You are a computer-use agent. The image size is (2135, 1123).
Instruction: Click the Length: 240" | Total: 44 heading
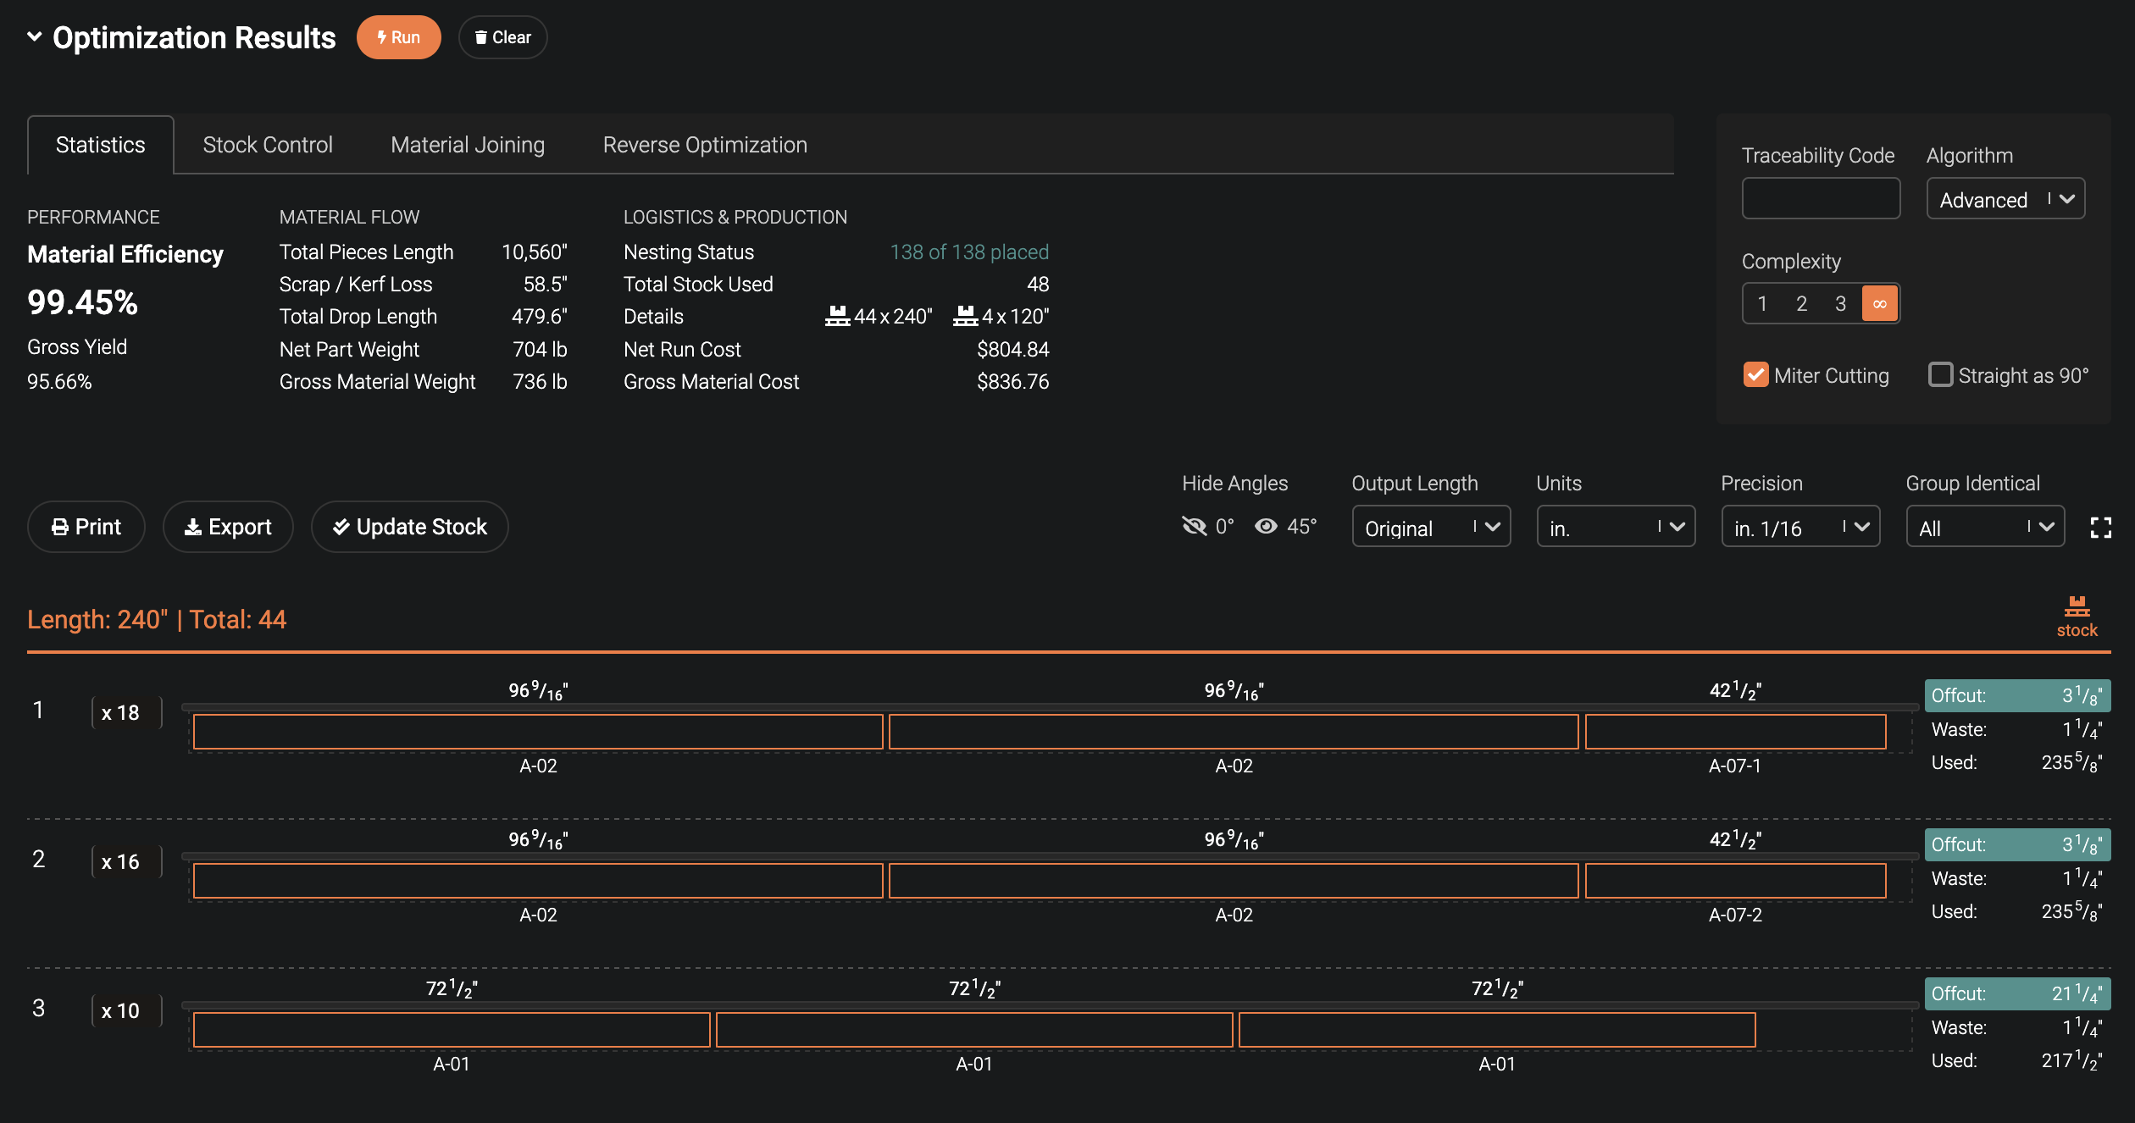pos(157,619)
